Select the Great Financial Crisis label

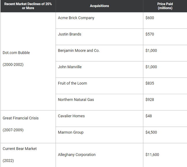pyautogui.click(x=20, y=118)
